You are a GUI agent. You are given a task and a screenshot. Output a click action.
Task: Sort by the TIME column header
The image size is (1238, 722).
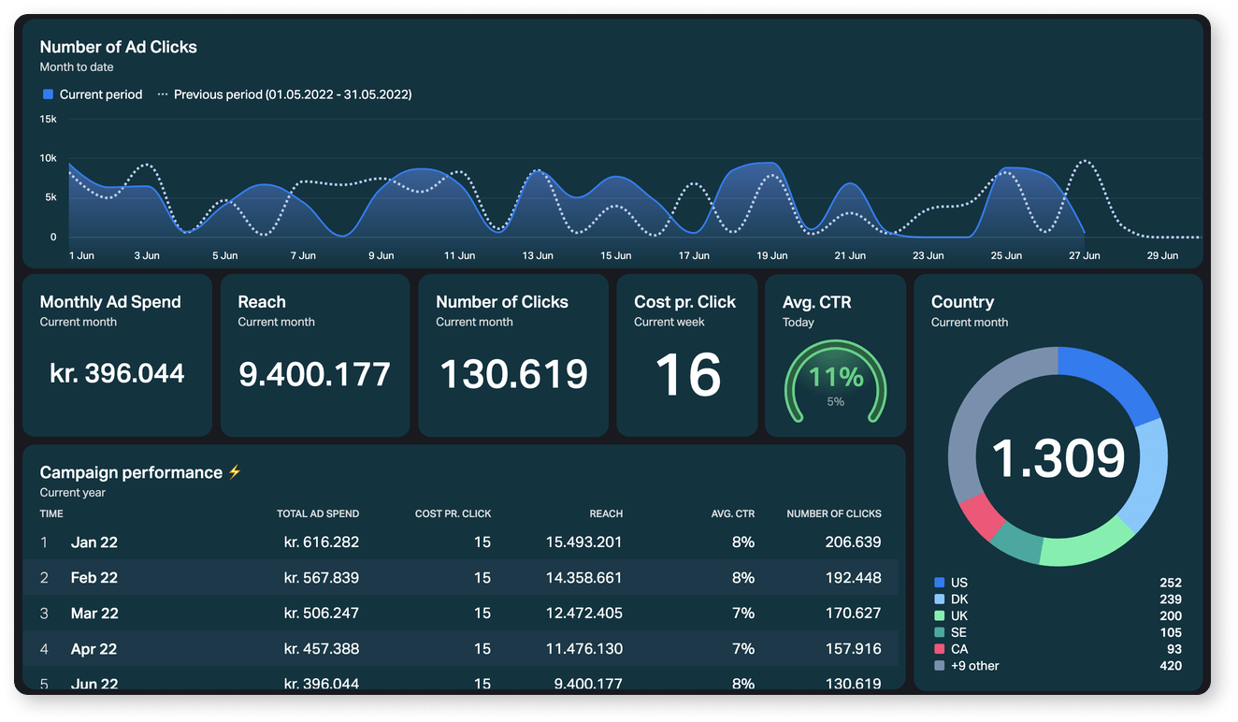[x=51, y=513]
